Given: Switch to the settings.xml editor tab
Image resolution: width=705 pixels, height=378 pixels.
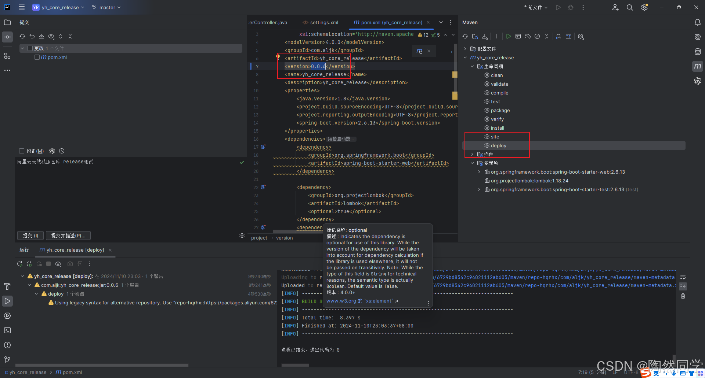Looking at the screenshot, I should click(x=320, y=22).
